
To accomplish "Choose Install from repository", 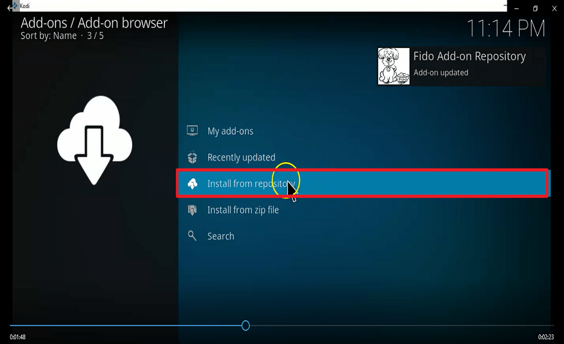I will [x=363, y=183].
